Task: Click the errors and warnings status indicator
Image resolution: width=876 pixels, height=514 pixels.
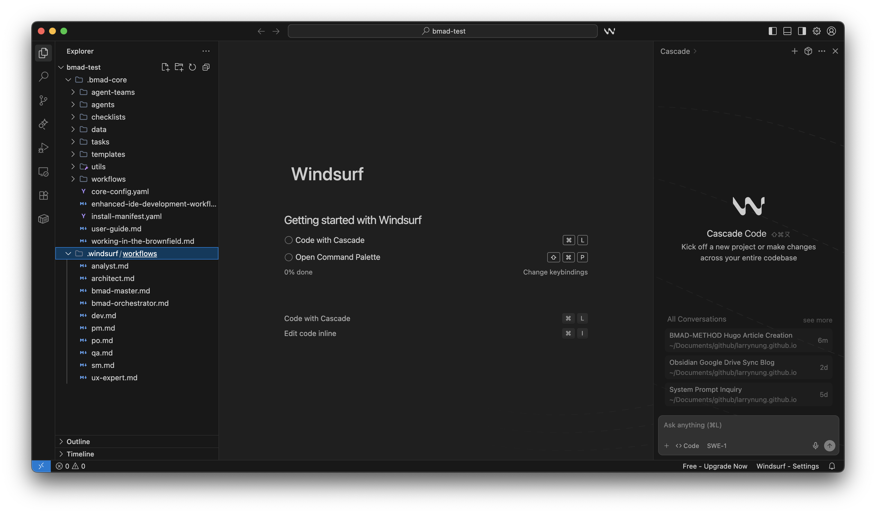Action: coord(71,466)
